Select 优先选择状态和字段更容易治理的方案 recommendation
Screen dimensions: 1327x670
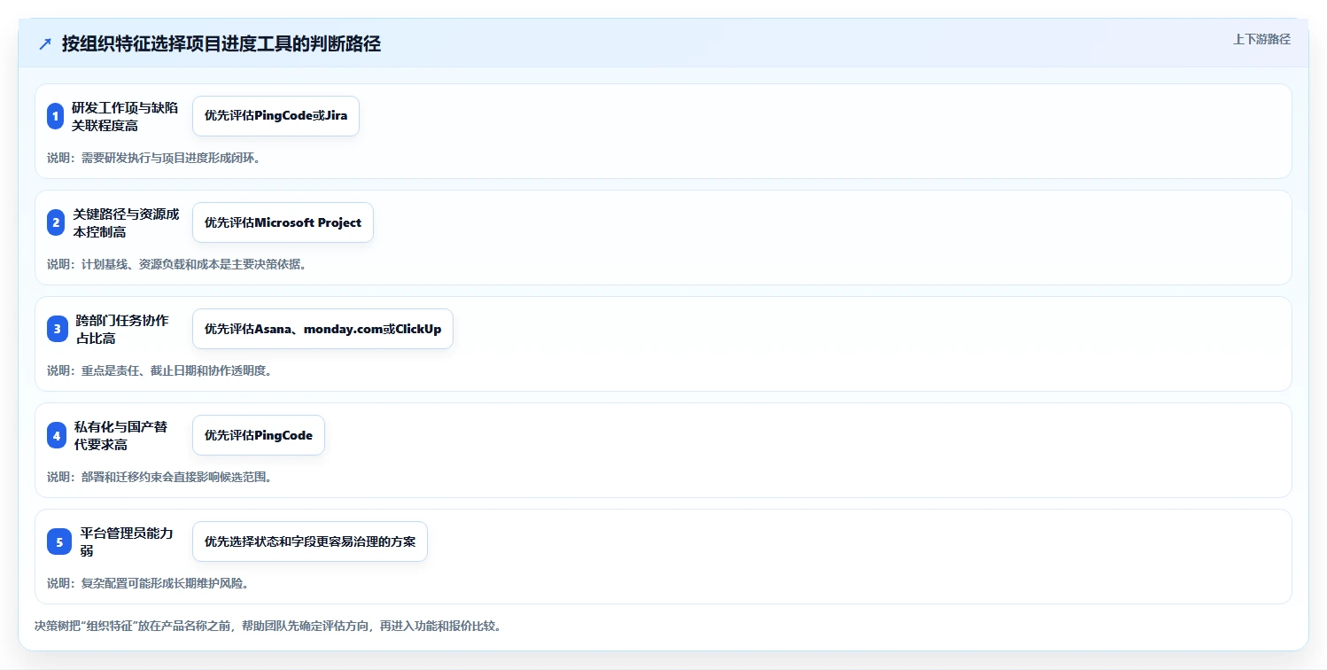pos(310,541)
